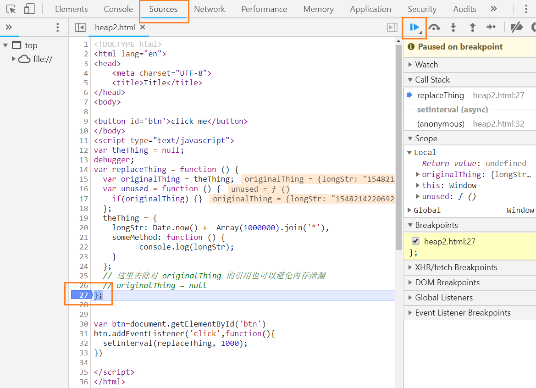This screenshot has height=388, width=536.
Task: Close the heap2.html file tab
Action: [143, 28]
